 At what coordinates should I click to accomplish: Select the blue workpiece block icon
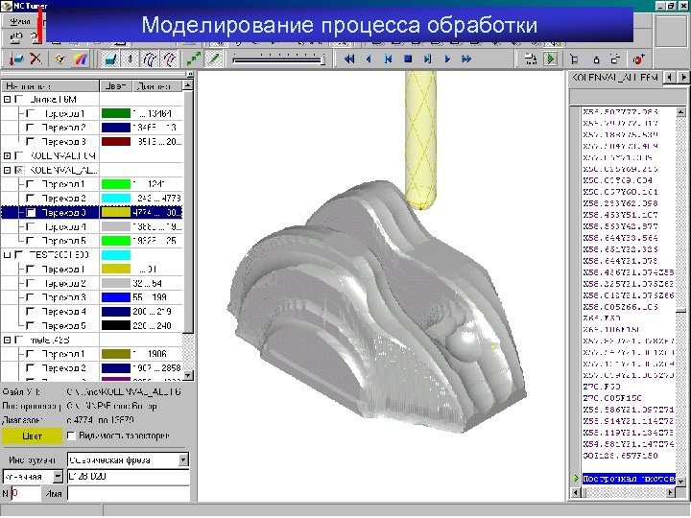pos(110,59)
